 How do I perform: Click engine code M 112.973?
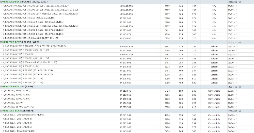(125, 91)
